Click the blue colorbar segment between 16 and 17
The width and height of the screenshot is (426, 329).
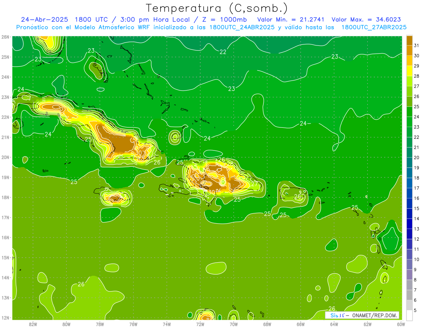[x=409, y=193]
